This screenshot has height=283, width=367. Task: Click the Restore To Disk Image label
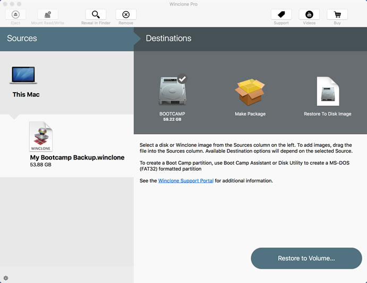(328, 114)
